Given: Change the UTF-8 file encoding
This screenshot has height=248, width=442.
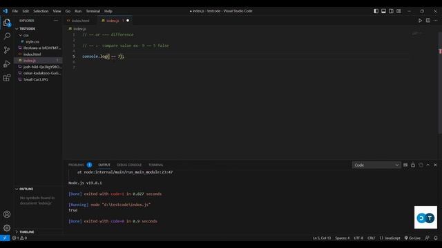Looking at the screenshot, I should (x=358, y=238).
